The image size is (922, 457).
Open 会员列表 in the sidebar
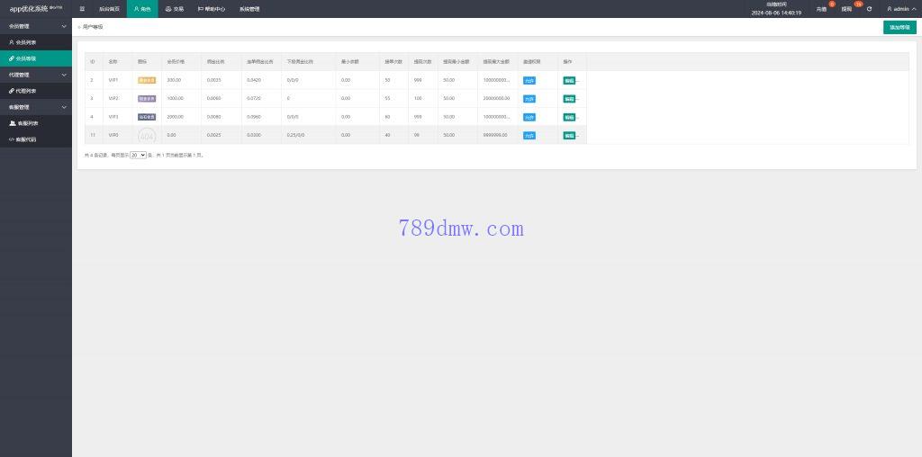(x=26, y=42)
